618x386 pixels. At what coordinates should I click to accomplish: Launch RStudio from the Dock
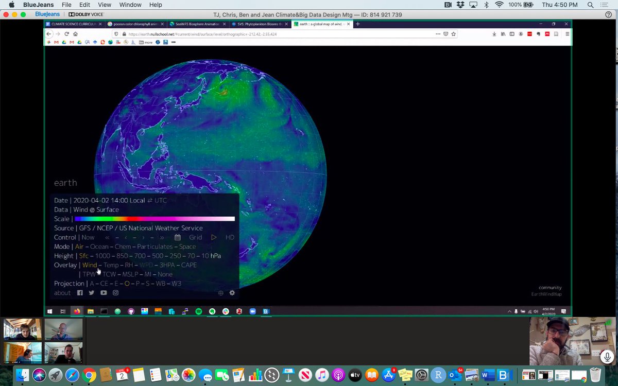438,375
